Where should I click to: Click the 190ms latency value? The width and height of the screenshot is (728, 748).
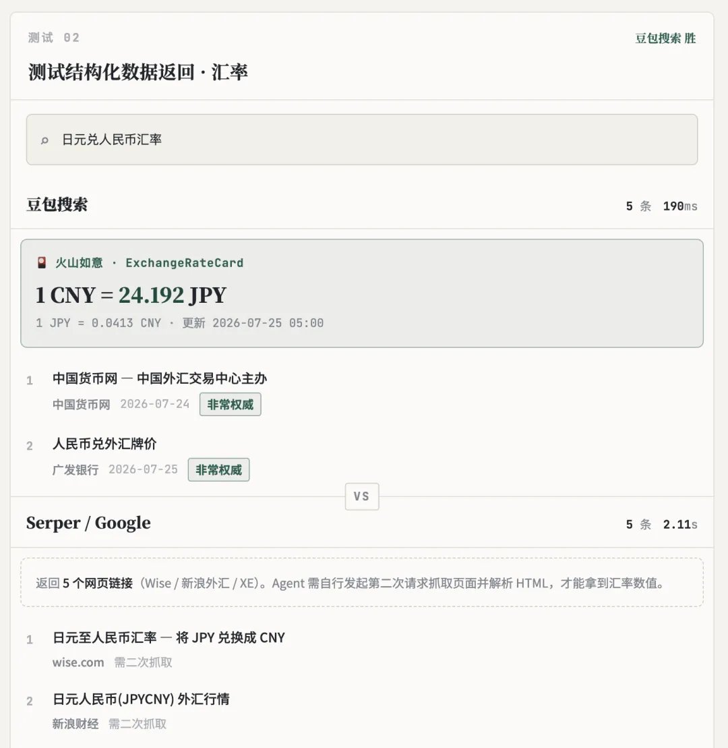pyautogui.click(x=680, y=206)
